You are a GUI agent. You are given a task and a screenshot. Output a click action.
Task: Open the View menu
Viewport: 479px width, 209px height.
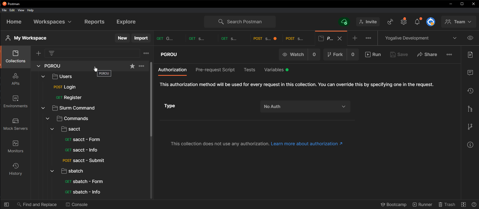(x=21, y=10)
